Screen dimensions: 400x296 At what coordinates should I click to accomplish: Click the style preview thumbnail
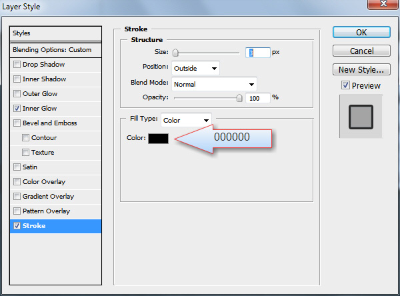(361, 117)
